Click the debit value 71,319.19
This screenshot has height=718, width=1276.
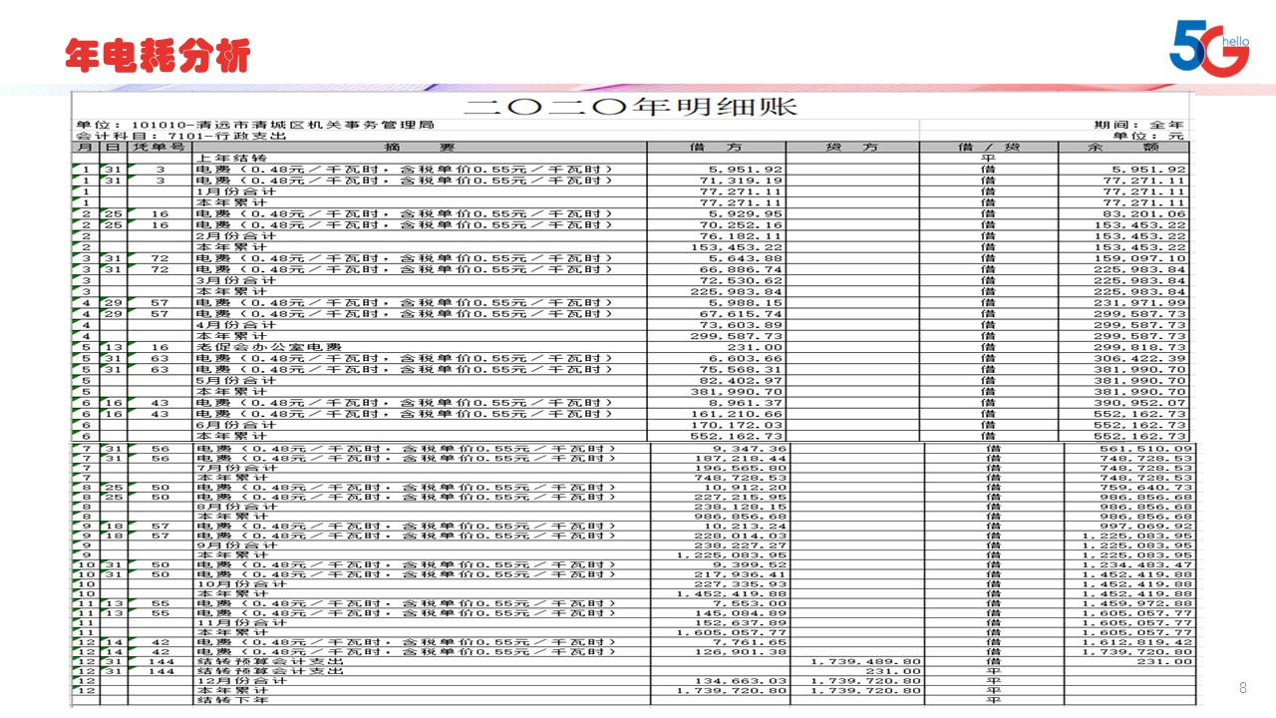(746, 180)
